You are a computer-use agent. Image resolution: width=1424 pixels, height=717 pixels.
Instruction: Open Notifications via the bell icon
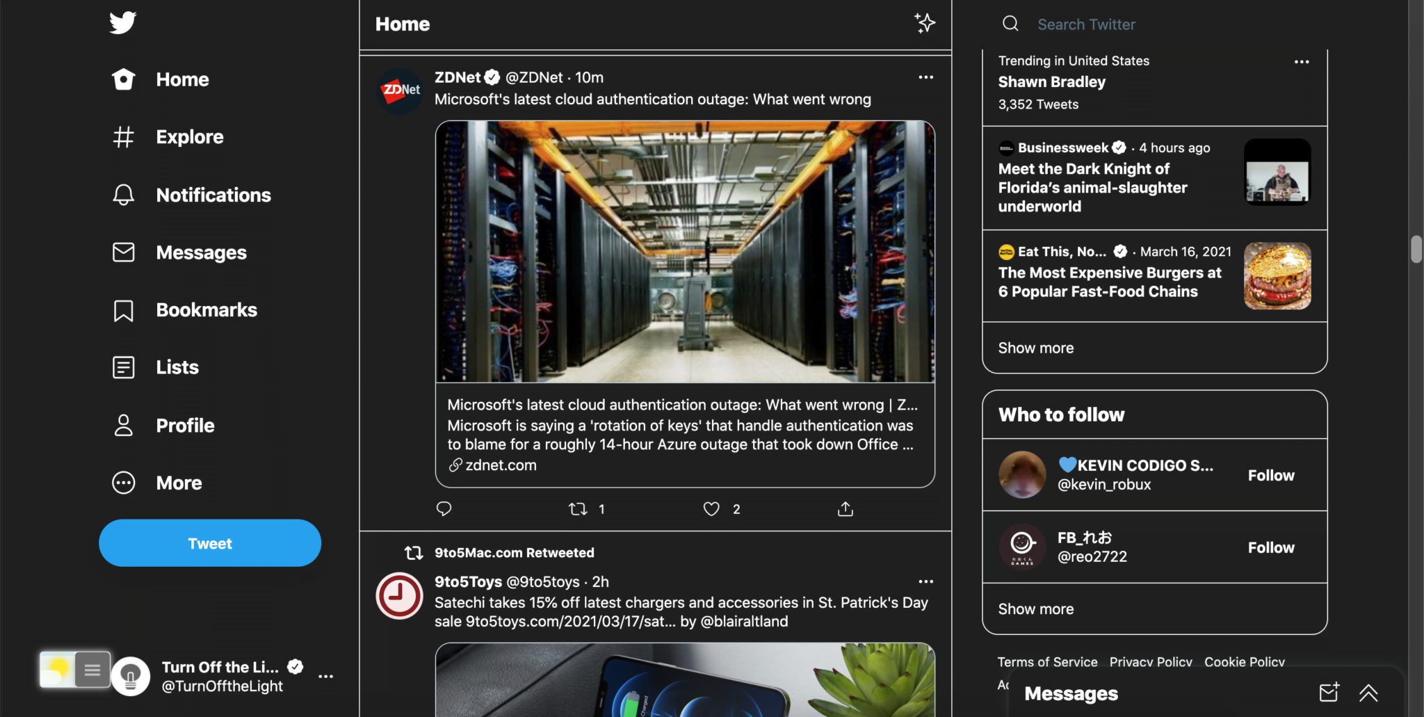(123, 195)
